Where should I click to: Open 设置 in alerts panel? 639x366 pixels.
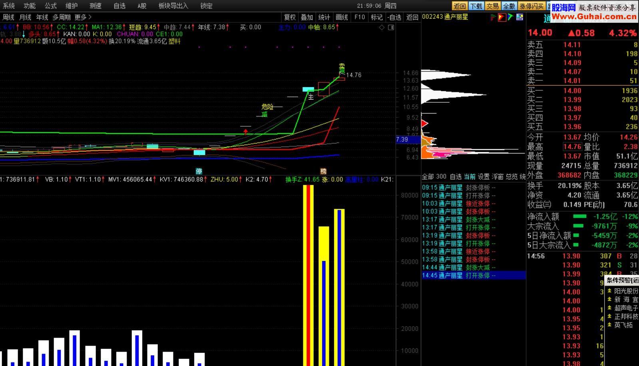[484, 176]
